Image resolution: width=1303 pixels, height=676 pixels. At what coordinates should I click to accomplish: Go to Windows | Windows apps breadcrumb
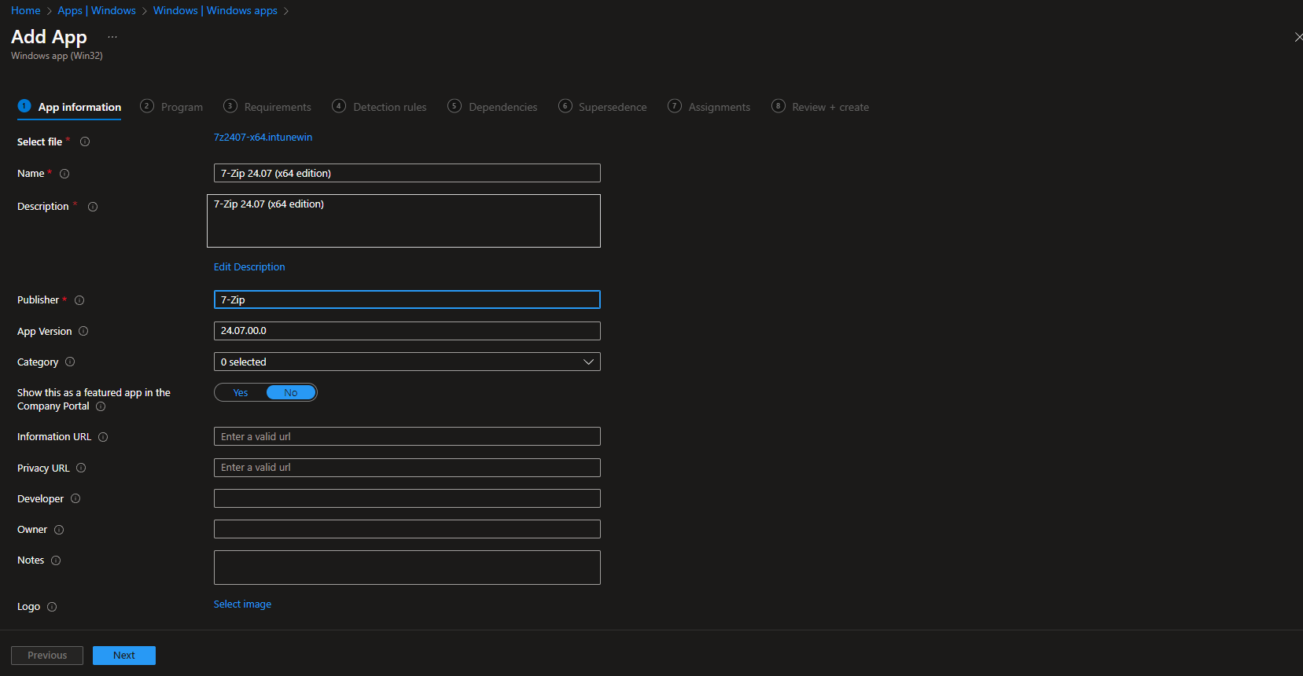pos(215,11)
